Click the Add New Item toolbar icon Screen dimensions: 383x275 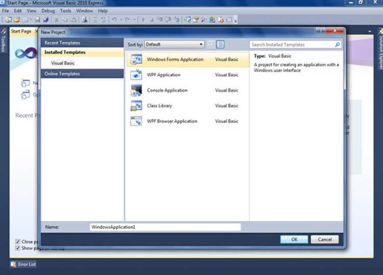(x=26, y=20)
